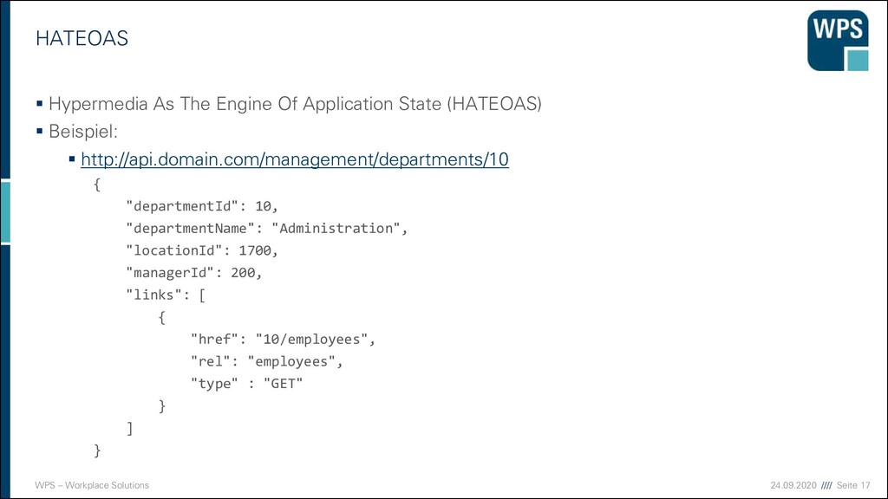
Task: Select the "href": "10/employees" line
Action: [x=284, y=339]
